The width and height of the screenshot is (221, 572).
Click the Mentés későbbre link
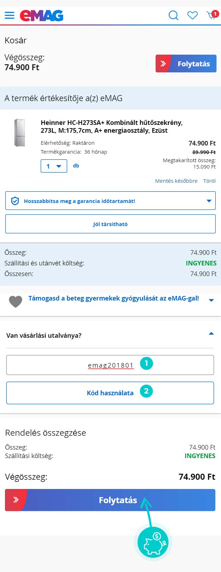coord(176,181)
